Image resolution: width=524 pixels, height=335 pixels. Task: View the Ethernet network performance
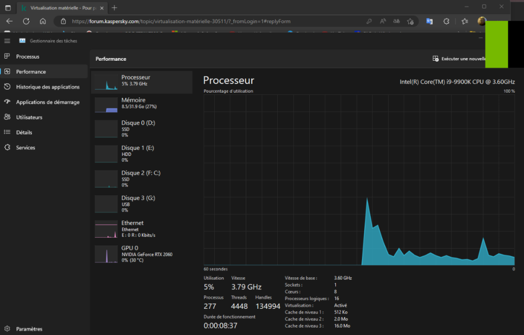(x=141, y=229)
